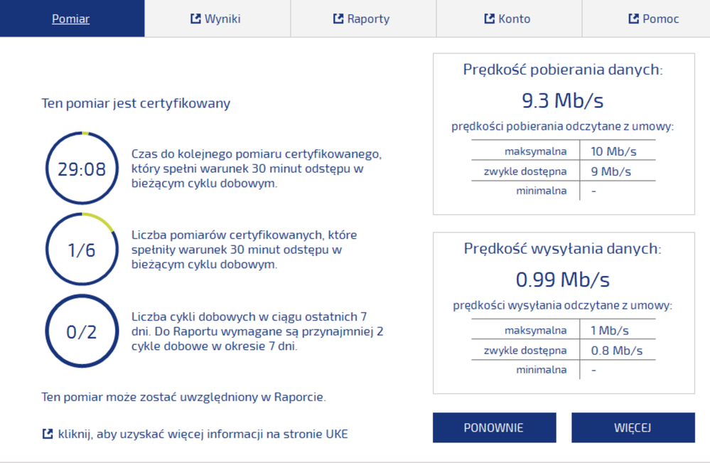
Task: Click the 1/6 certified measurements circle
Action: pyautogui.click(x=81, y=250)
